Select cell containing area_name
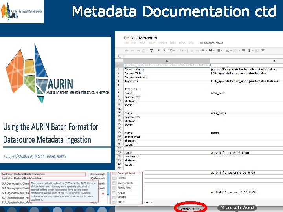Screen dimensions: 283x212 [x=246, y=113]
